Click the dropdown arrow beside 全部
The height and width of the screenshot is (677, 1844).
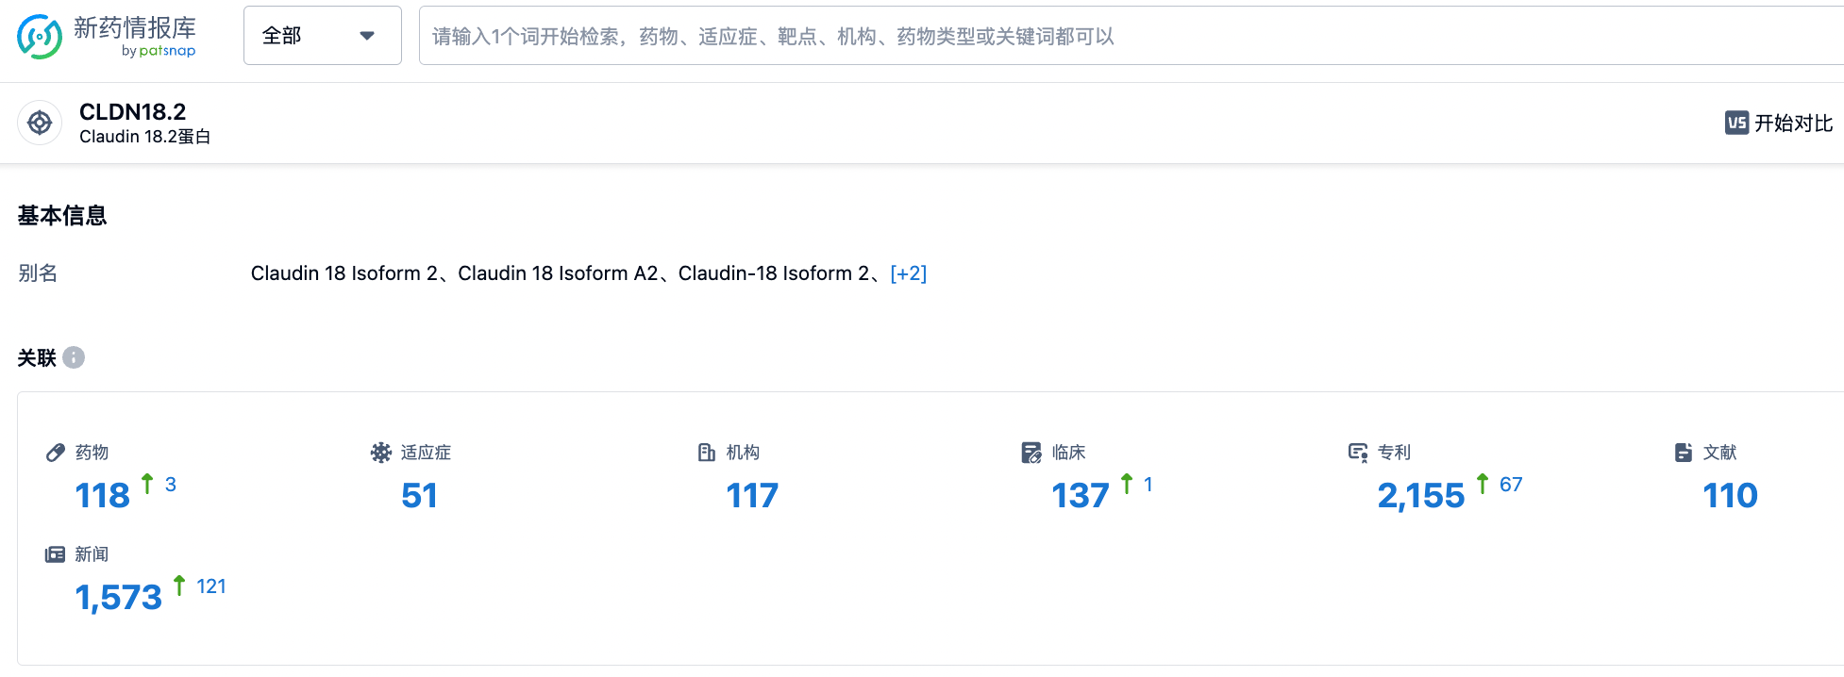point(367,36)
